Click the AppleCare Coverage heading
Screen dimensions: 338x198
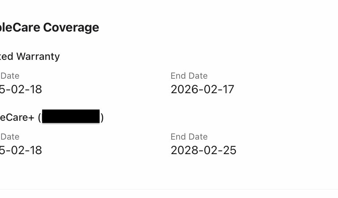[49, 28]
